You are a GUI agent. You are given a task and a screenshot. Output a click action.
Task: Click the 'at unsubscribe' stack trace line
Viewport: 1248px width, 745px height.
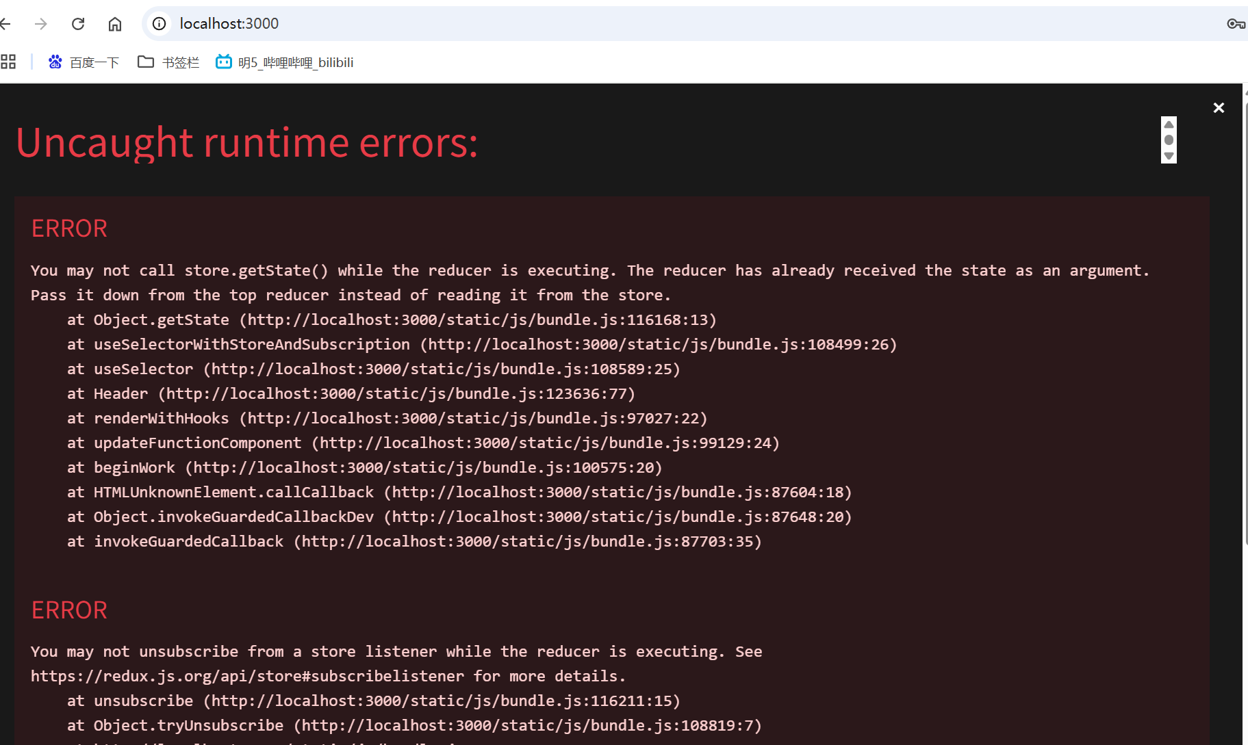(x=374, y=701)
